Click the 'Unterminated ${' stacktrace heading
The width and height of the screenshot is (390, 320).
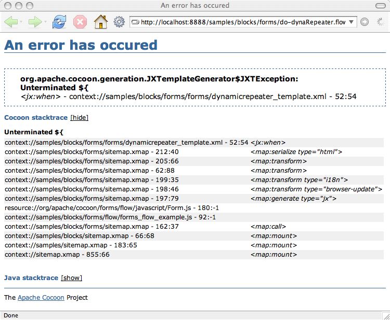coord(34,132)
